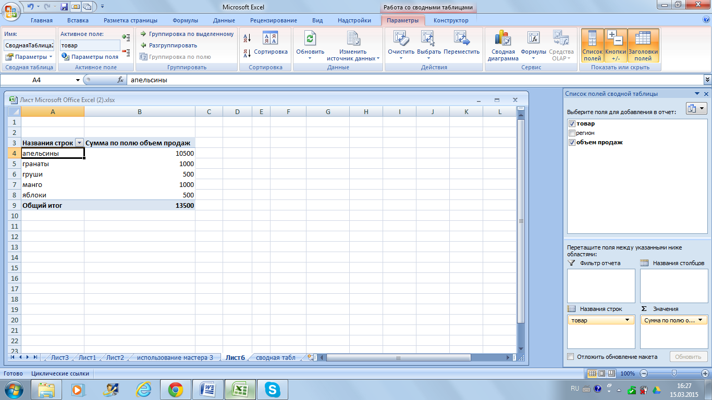This screenshot has width=712, height=400.
Task: Insert a Сводная диаграмма pivot chart
Action: [503, 46]
